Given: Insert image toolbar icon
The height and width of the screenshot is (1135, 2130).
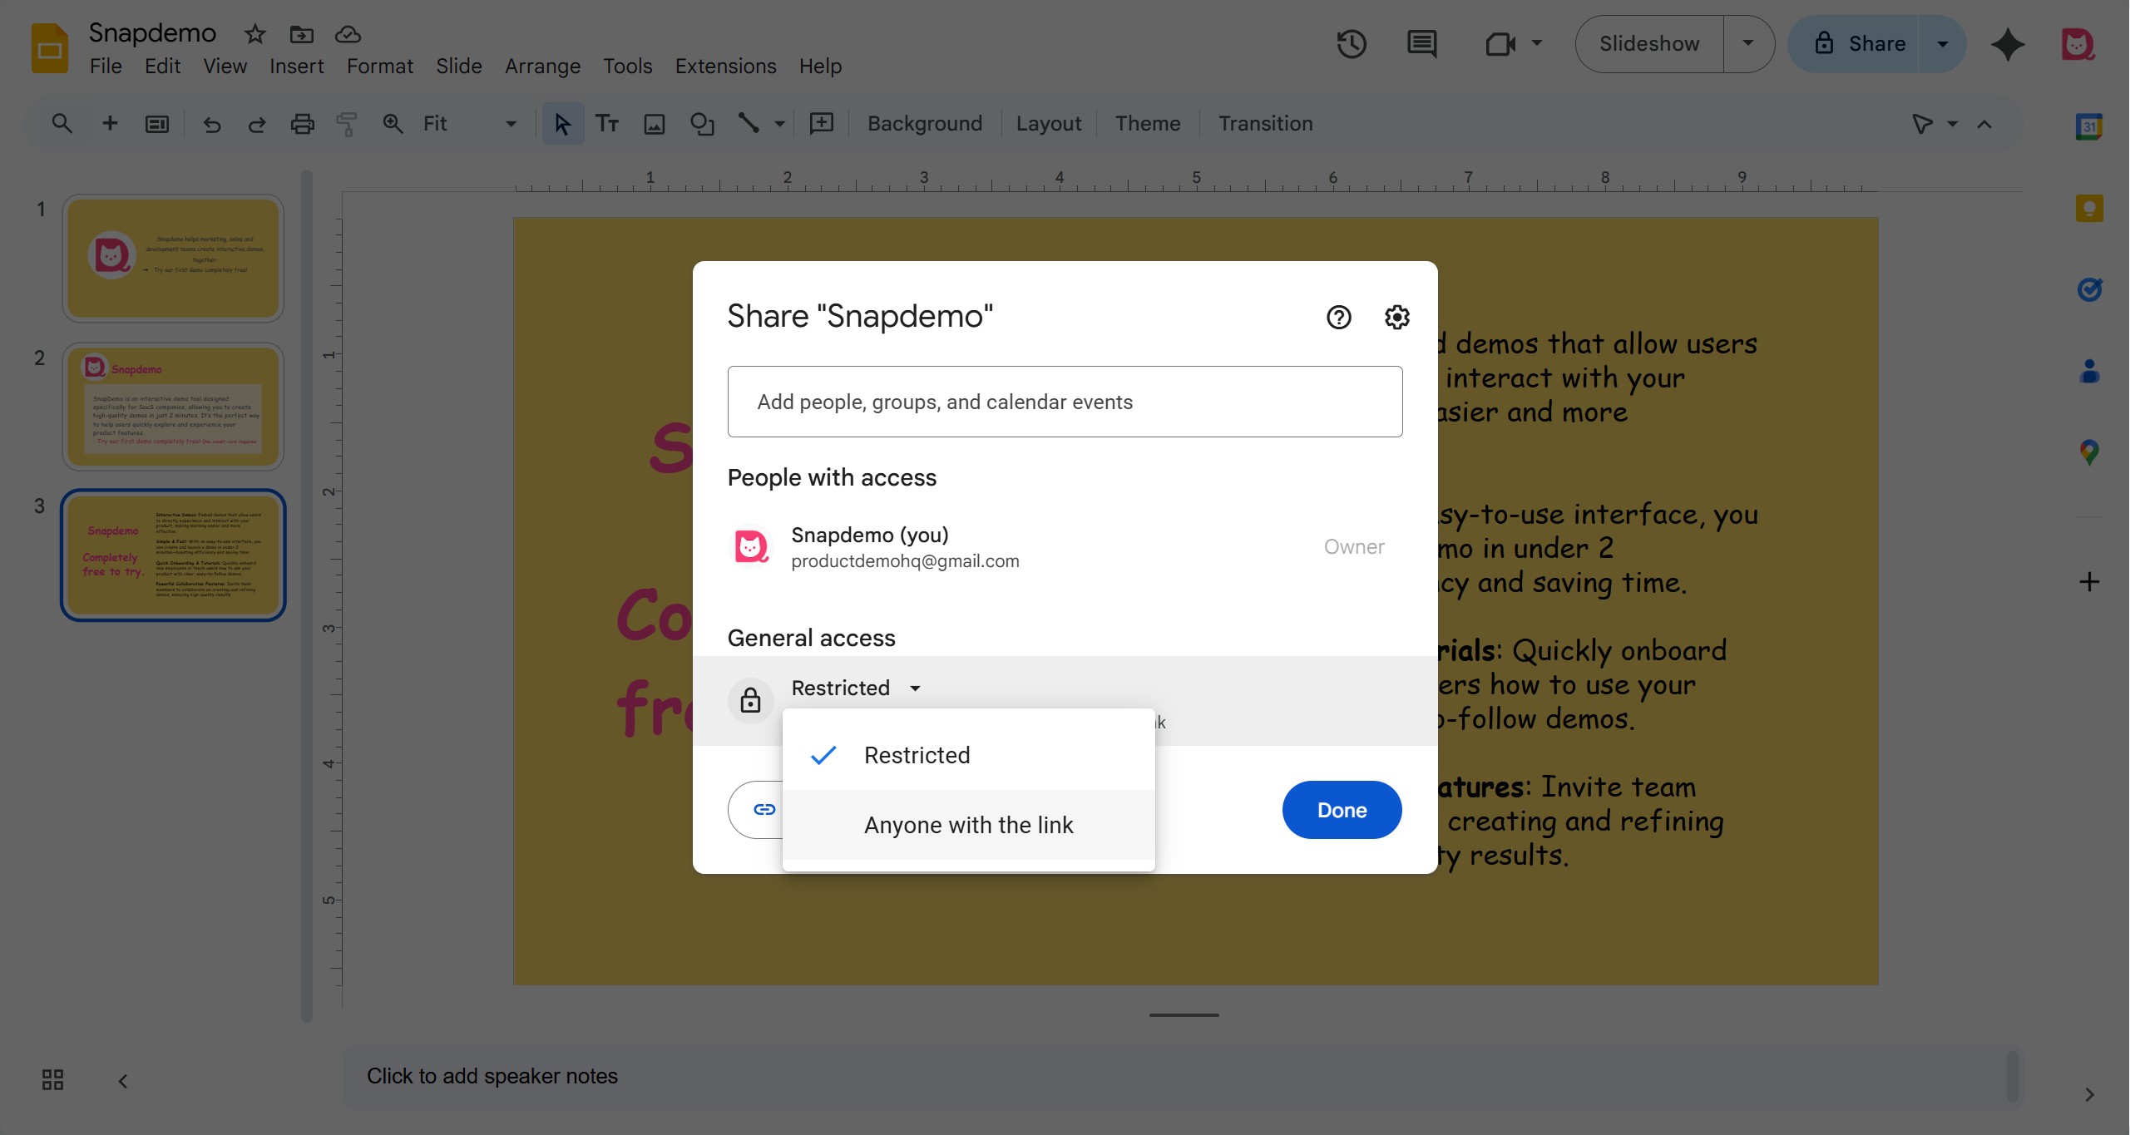Looking at the screenshot, I should pos(655,124).
